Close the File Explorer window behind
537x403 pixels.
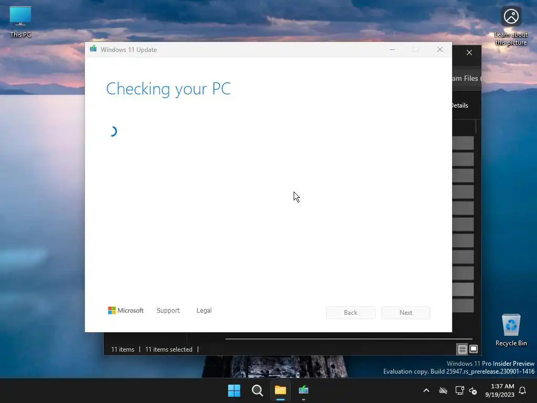pyautogui.click(x=469, y=53)
